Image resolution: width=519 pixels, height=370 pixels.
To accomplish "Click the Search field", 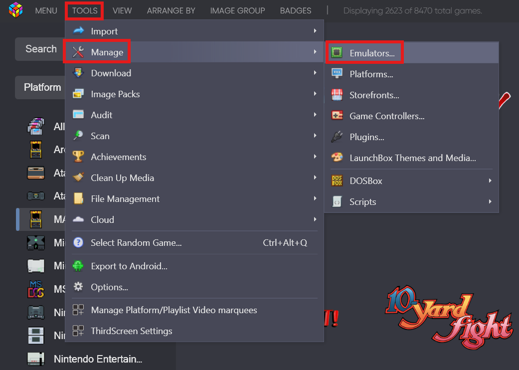I will pos(41,49).
